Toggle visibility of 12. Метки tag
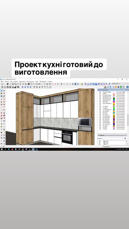Screen dimensions: 129x229 (100, 106)
